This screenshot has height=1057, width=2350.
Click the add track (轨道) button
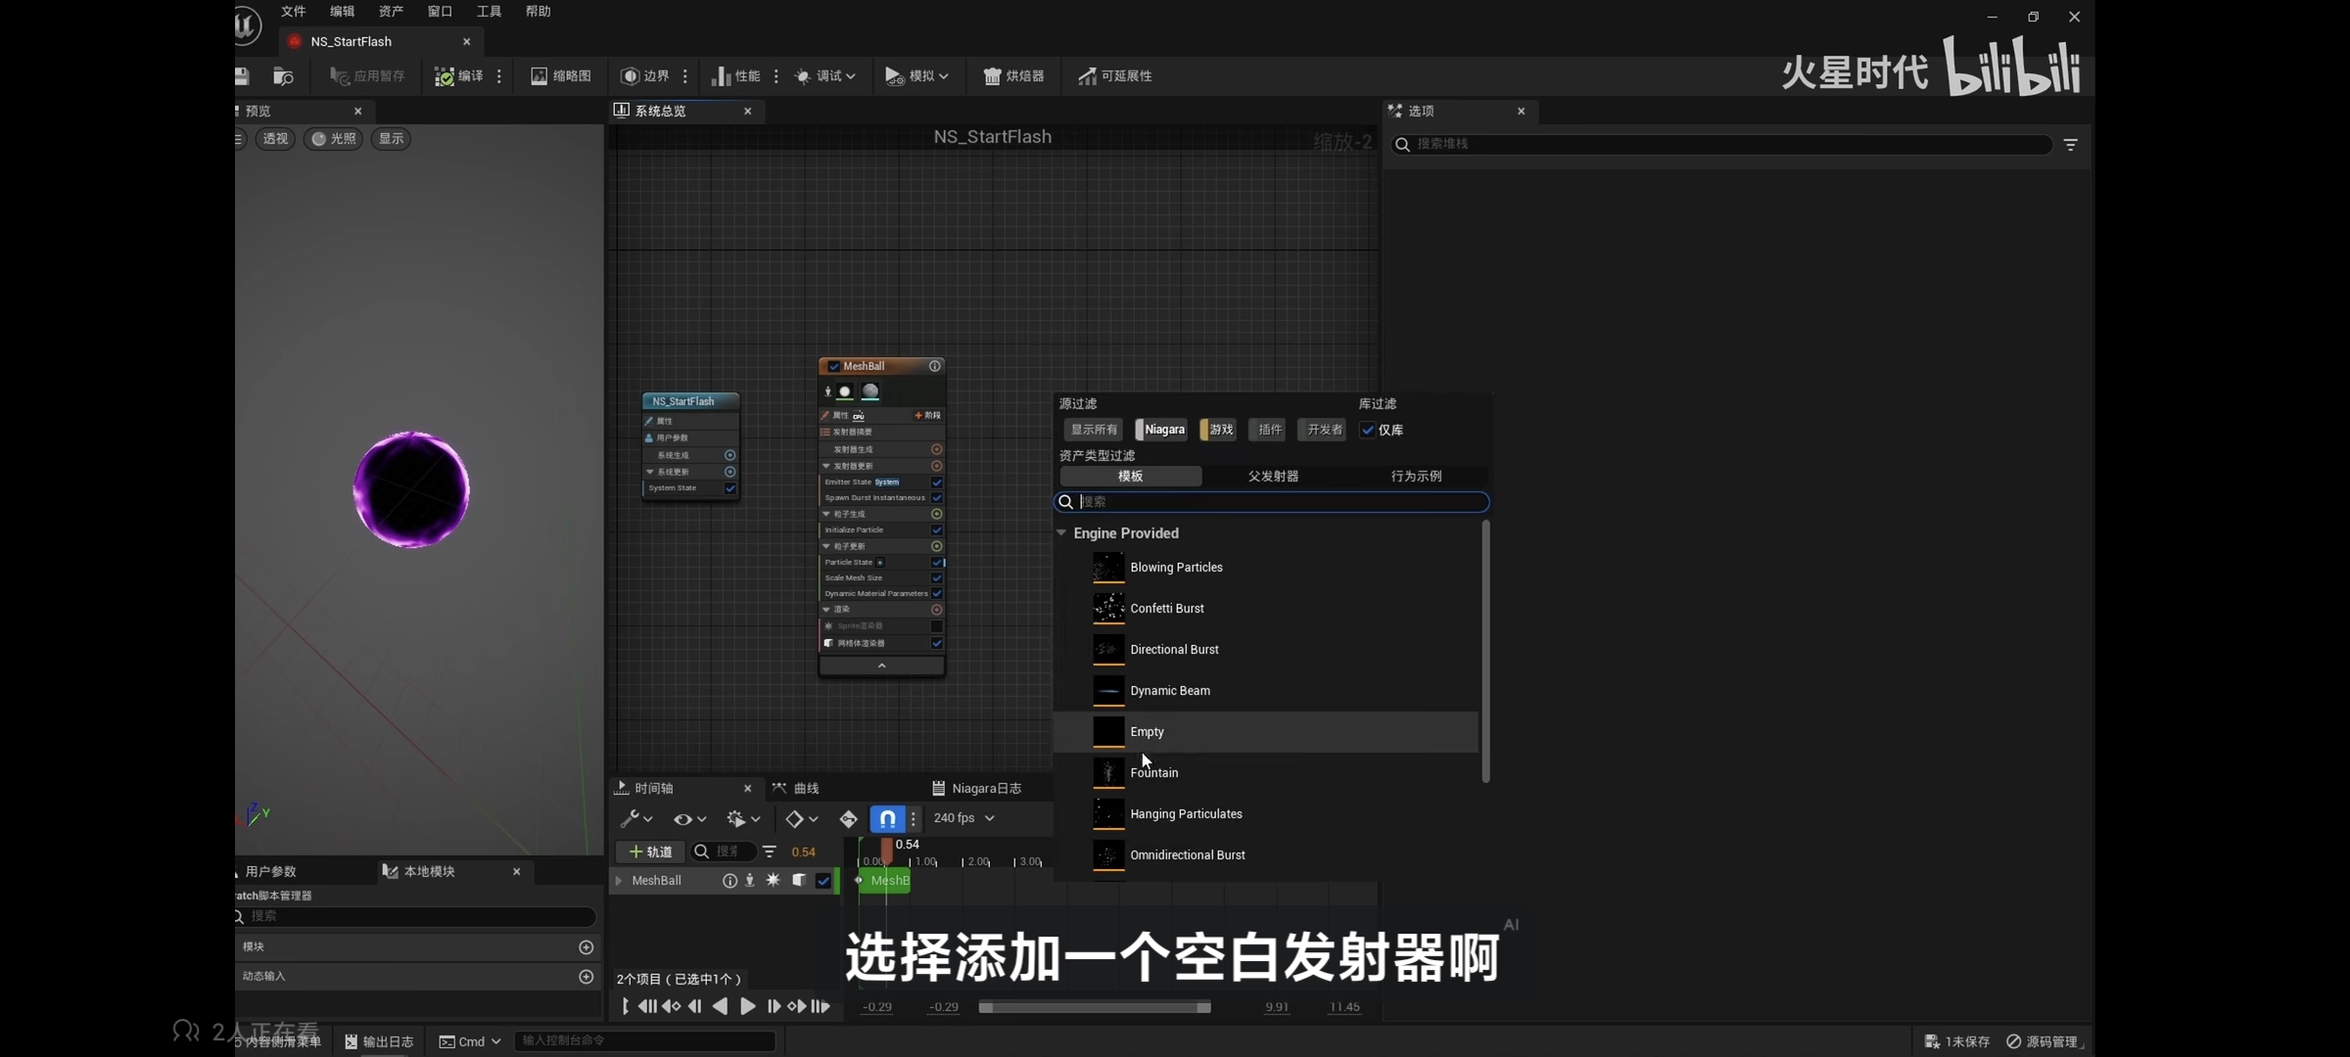650,851
